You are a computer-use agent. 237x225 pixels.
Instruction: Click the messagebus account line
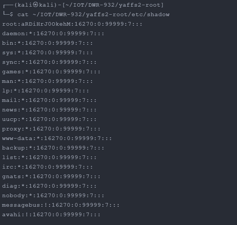coord(61,205)
